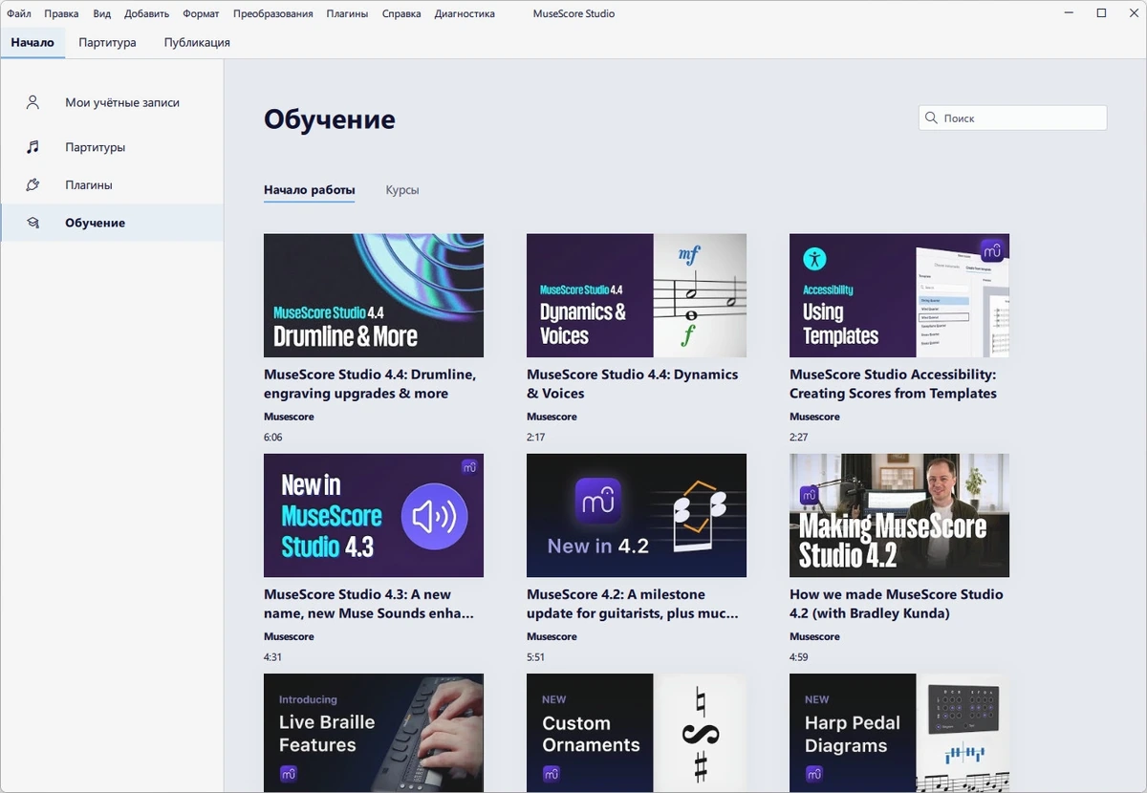Open the Dynamics & Voices video title link
The width and height of the screenshot is (1147, 793).
[x=633, y=384]
